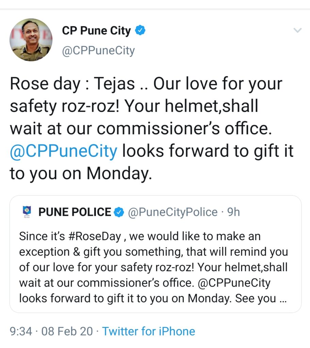Open Twitter for iPhone source link

149,331
